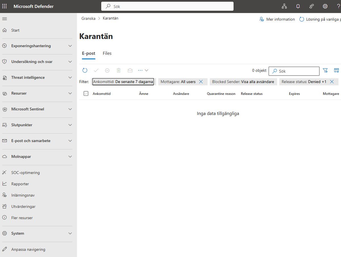Click the Start home icon

click(5, 30)
